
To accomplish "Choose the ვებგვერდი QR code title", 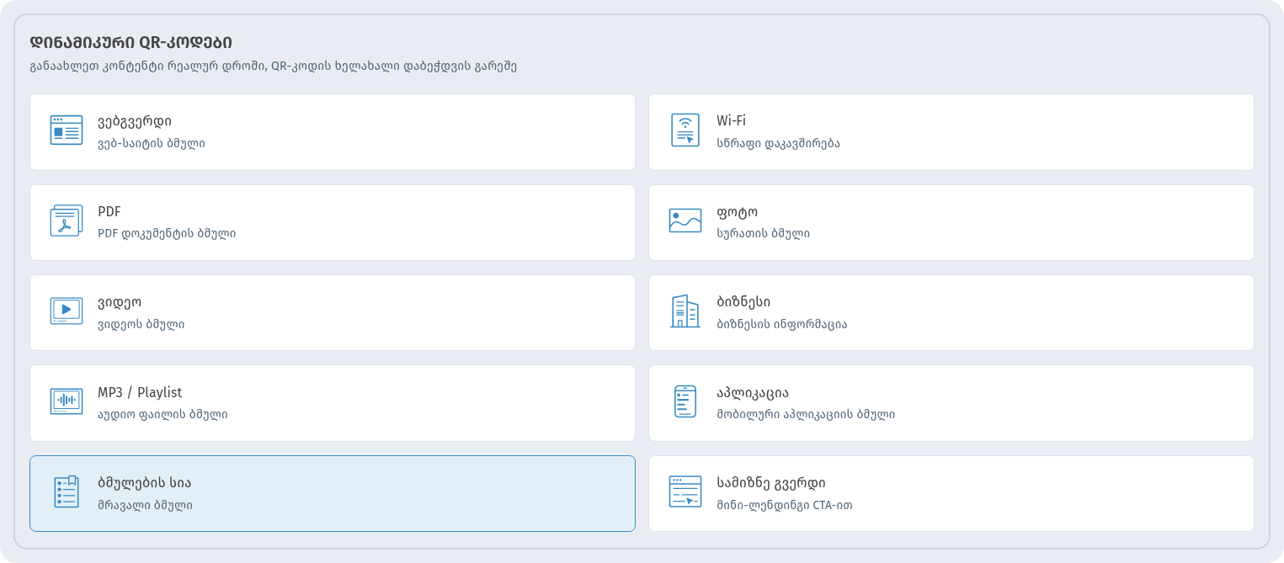I will coord(135,121).
